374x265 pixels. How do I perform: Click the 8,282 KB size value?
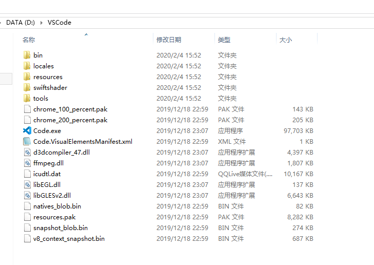pyautogui.click(x=300, y=217)
